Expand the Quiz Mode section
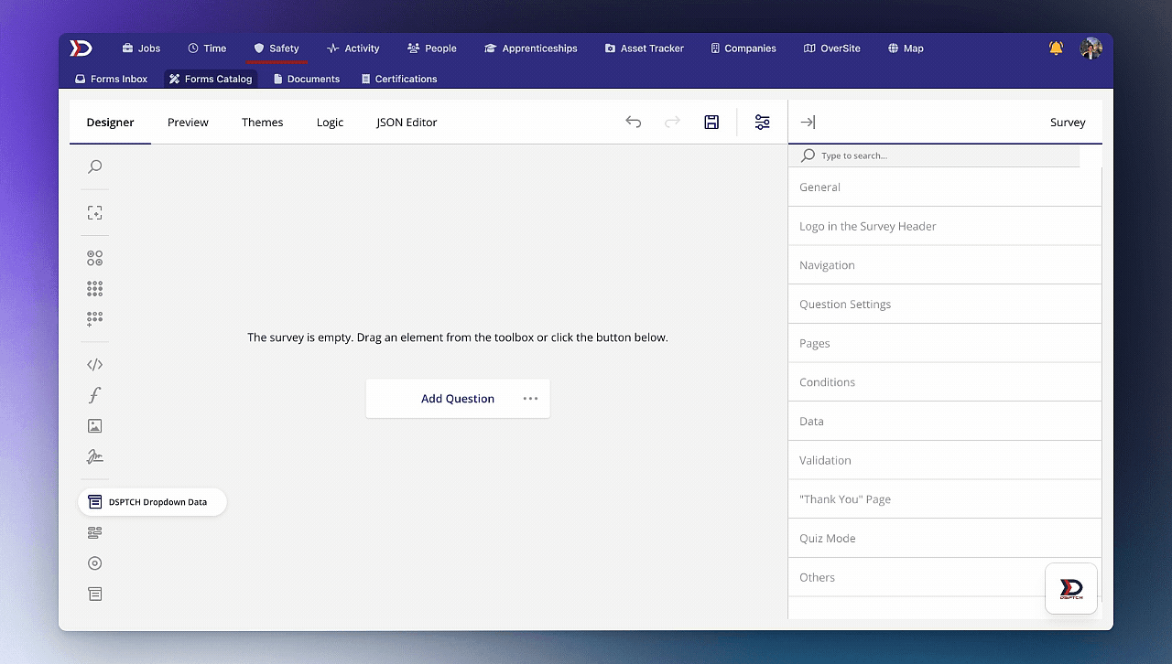 point(945,538)
